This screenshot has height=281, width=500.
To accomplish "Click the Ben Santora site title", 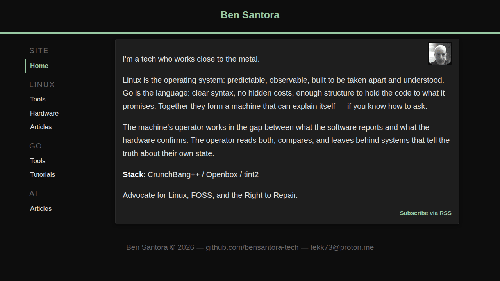I will pyautogui.click(x=250, y=15).
